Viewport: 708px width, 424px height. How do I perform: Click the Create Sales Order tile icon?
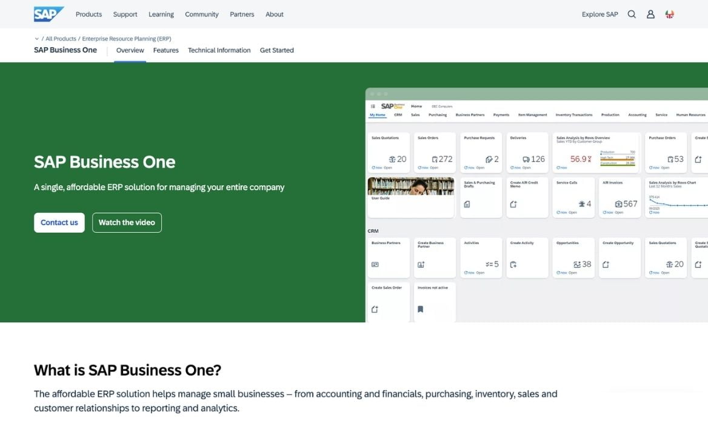click(x=375, y=308)
